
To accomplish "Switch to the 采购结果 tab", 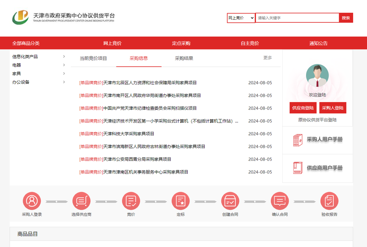I will pyautogui.click(x=184, y=58).
